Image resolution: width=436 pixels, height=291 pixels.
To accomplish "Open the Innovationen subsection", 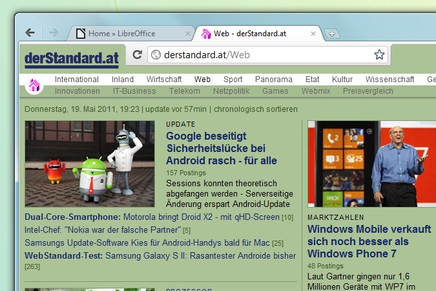I will pos(78,91).
